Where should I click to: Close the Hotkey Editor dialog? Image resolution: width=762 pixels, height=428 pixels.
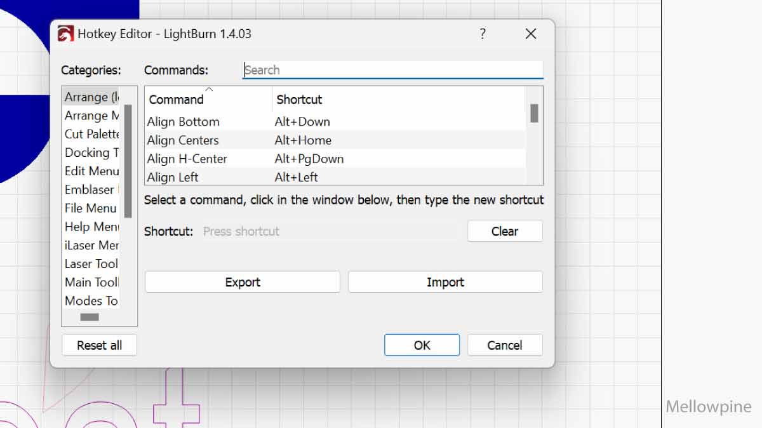(x=531, y=34)
